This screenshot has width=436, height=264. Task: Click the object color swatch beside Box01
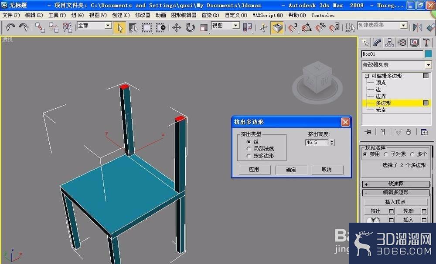click(x=428, y=54)
